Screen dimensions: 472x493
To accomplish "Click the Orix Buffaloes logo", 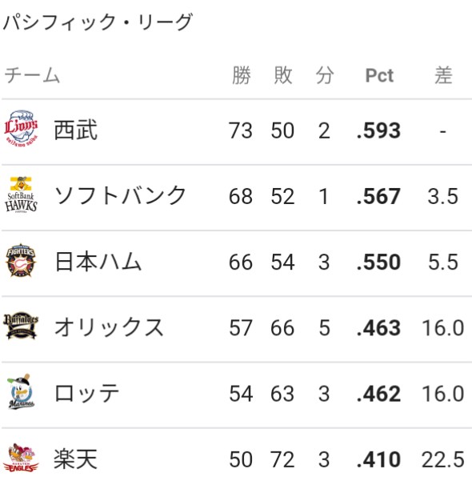I will [21, 326].
